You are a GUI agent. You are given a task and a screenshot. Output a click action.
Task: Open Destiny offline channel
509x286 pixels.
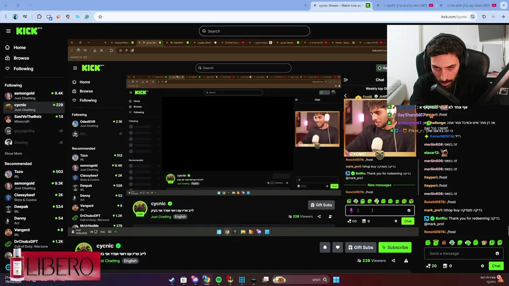pos(34,142)
